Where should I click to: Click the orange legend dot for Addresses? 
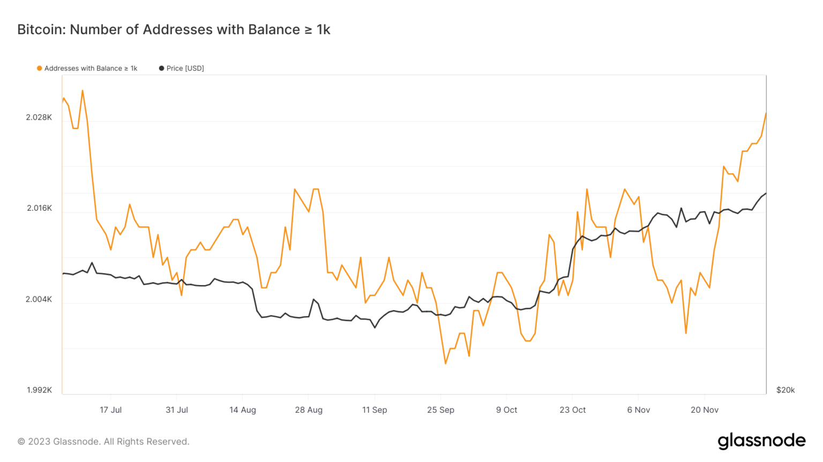pos(40,68)
